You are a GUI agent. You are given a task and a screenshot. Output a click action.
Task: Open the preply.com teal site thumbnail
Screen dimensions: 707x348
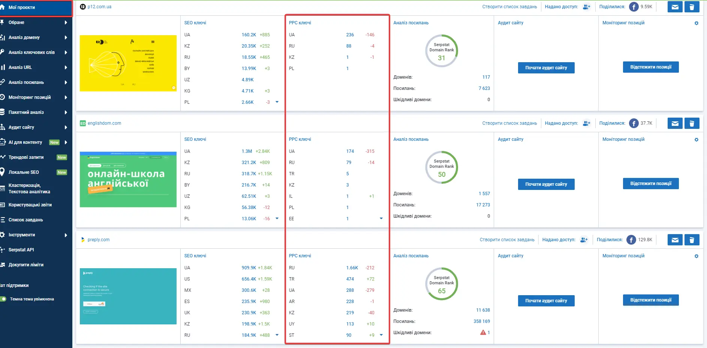pos(128,296)
